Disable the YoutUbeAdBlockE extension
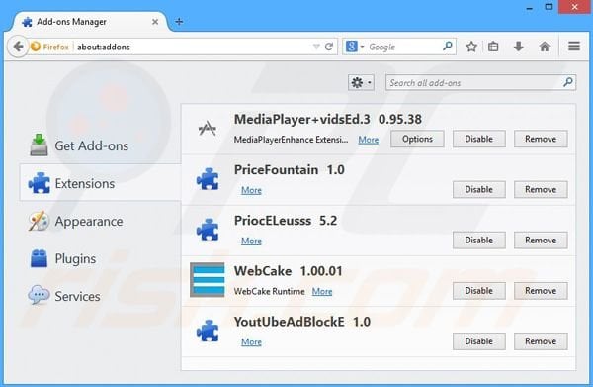 (478, 341)
